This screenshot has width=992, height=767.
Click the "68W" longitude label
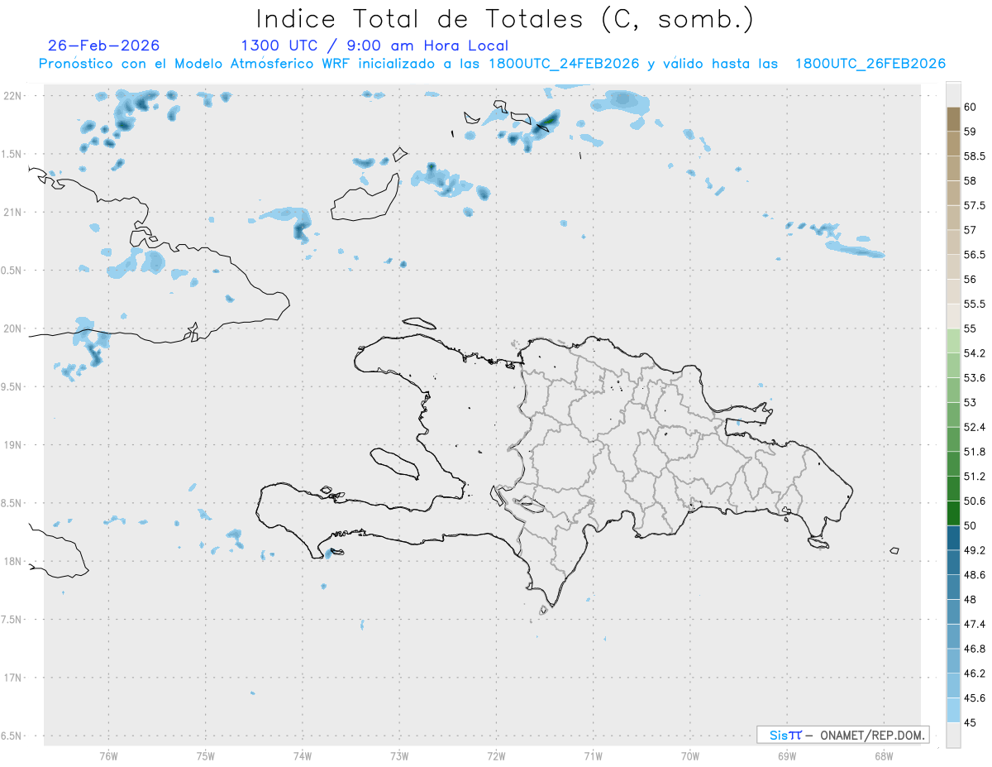click(x=884, y=755)
